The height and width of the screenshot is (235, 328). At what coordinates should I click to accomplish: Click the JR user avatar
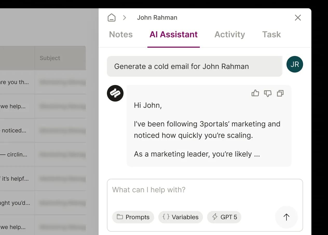point(295,64)
